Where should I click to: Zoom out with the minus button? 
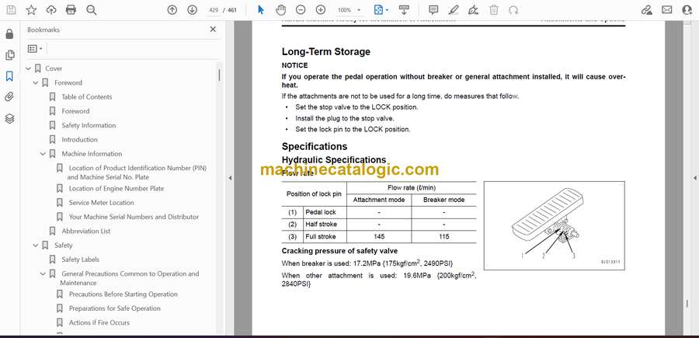point(301,10)
